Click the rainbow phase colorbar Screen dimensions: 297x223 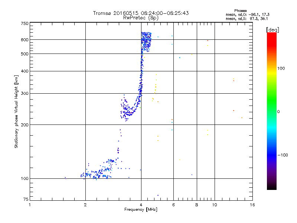pos(272,111)
